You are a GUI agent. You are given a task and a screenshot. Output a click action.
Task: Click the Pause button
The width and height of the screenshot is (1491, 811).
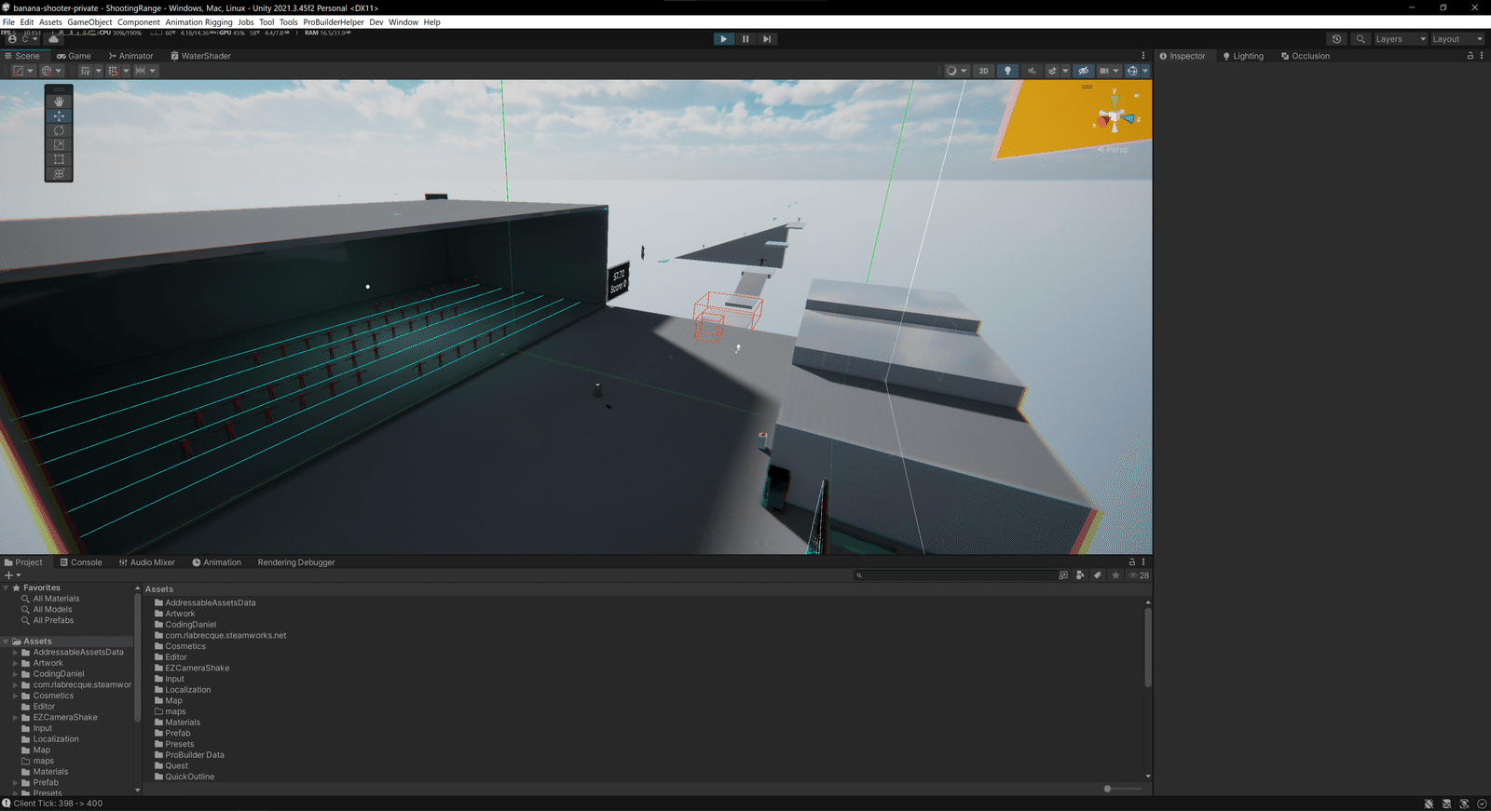pyautogui.click(x=745, y=39)
